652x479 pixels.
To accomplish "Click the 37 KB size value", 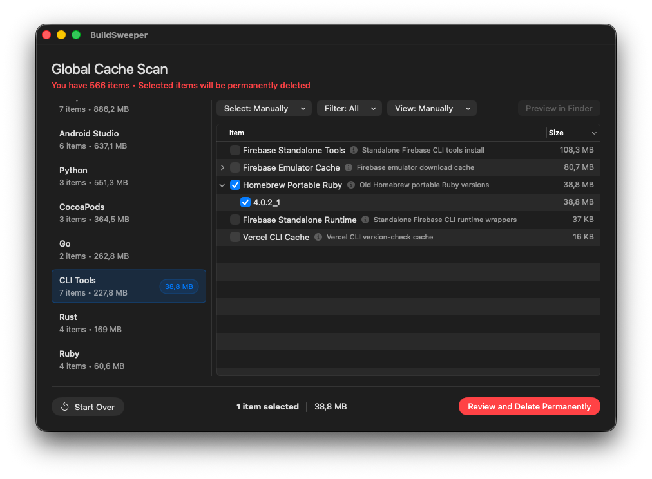I will click(583, 220).
